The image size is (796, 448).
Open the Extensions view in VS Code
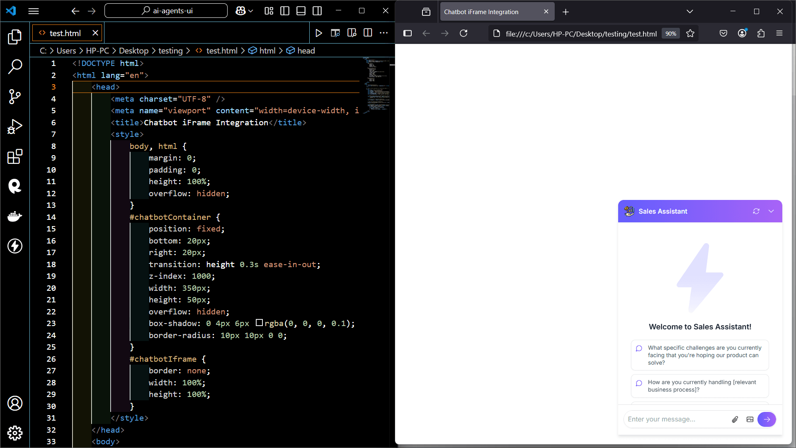pyautogui.click(x=15, y=156)
